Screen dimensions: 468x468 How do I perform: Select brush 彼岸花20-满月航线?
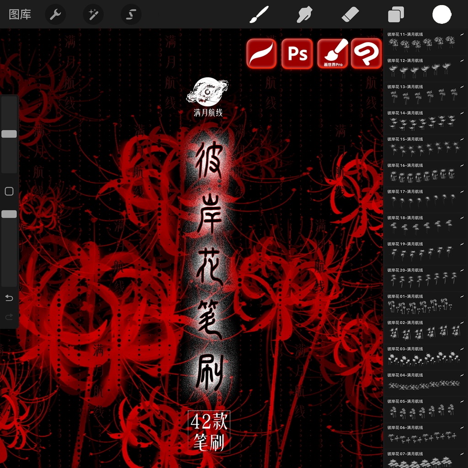pos(425,278)
